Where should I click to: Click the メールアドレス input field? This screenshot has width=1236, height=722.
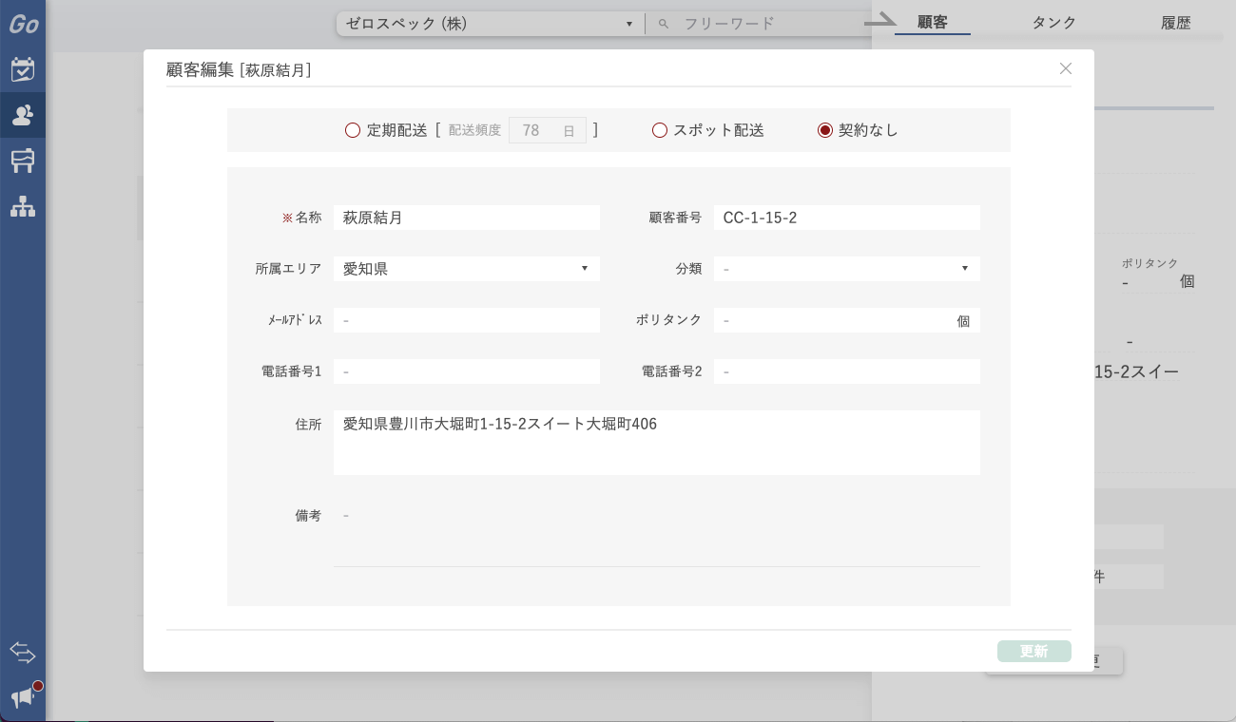point(467,320)
